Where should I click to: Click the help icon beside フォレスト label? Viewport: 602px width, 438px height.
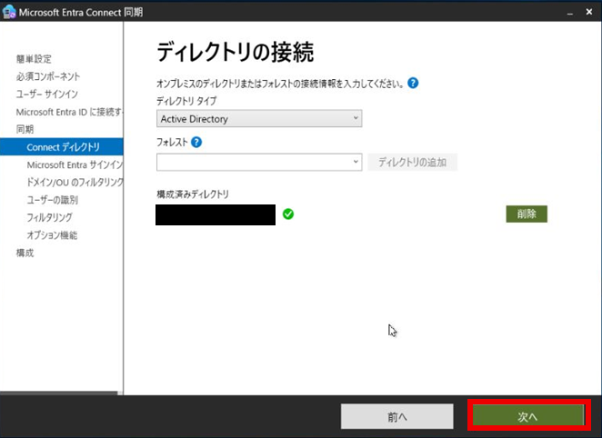point(196,142)
